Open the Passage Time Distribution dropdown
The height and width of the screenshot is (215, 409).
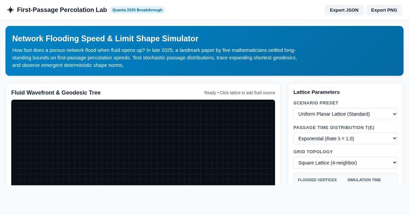coord(346,138)
